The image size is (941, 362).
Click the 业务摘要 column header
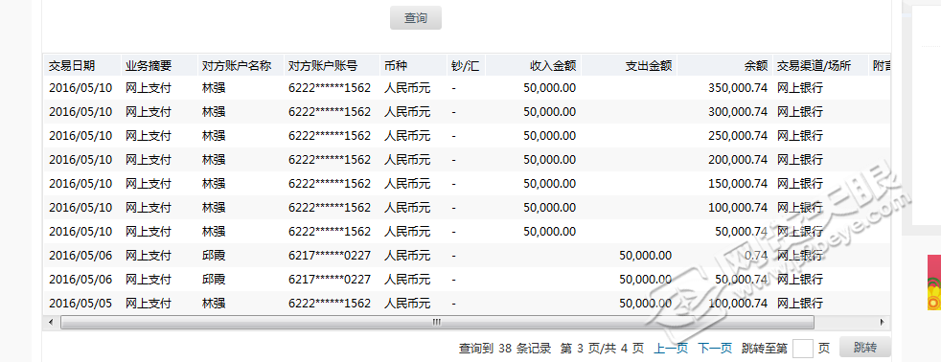click(x=149, y=66)
